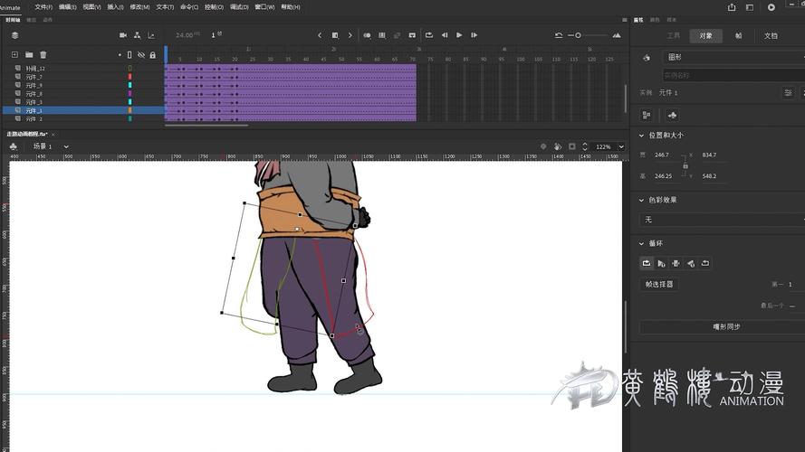The width and height of the screenshot is (805, 452).
Task: Switch to the 工具 properties tab
Action: click(x=674, y=36)
